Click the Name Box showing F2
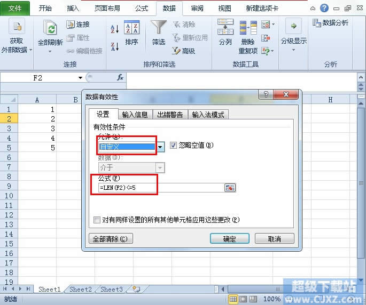366x305 pixels. click(x=38, y=78)
